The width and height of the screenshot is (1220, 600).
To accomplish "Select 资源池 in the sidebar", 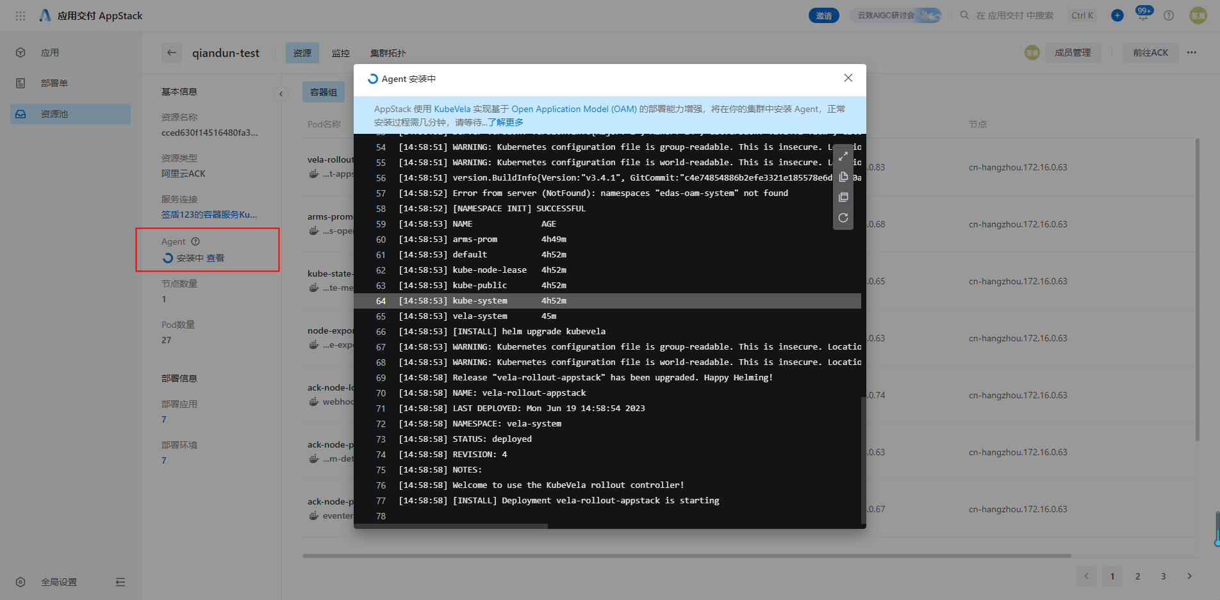I will click(70, 114).
